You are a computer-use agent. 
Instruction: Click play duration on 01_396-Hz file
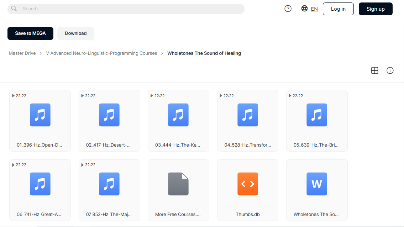19,96
